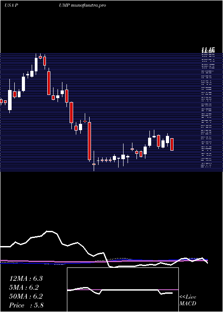Screen dimensions: 223x312
Task: Select the 'Price : 5.8' value
Action: (26, 305)
